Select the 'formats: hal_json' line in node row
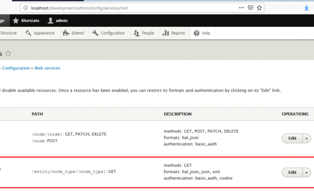 coord(181,138)
